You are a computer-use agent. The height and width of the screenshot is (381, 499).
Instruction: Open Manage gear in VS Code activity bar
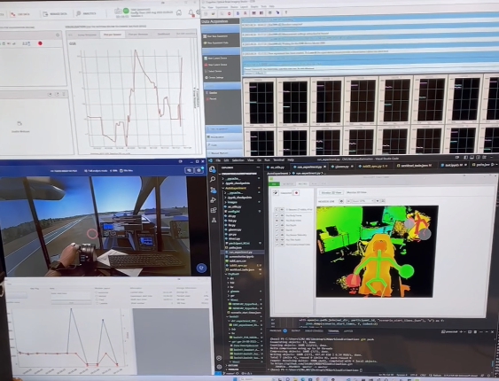[x=219, y=367]
